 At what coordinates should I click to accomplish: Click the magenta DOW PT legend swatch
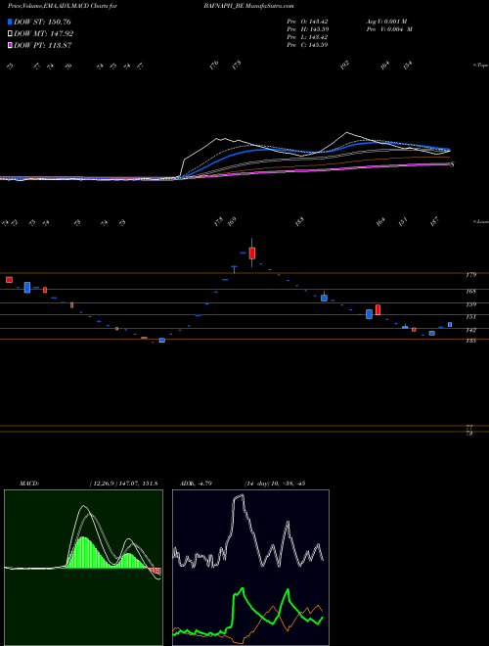pyautogui.click(x=10, y=45)
